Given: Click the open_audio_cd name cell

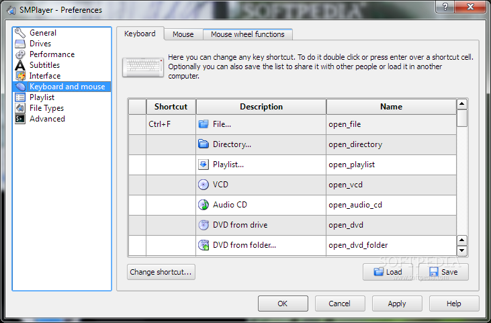Looking at the screenshot, I should 391,205.
